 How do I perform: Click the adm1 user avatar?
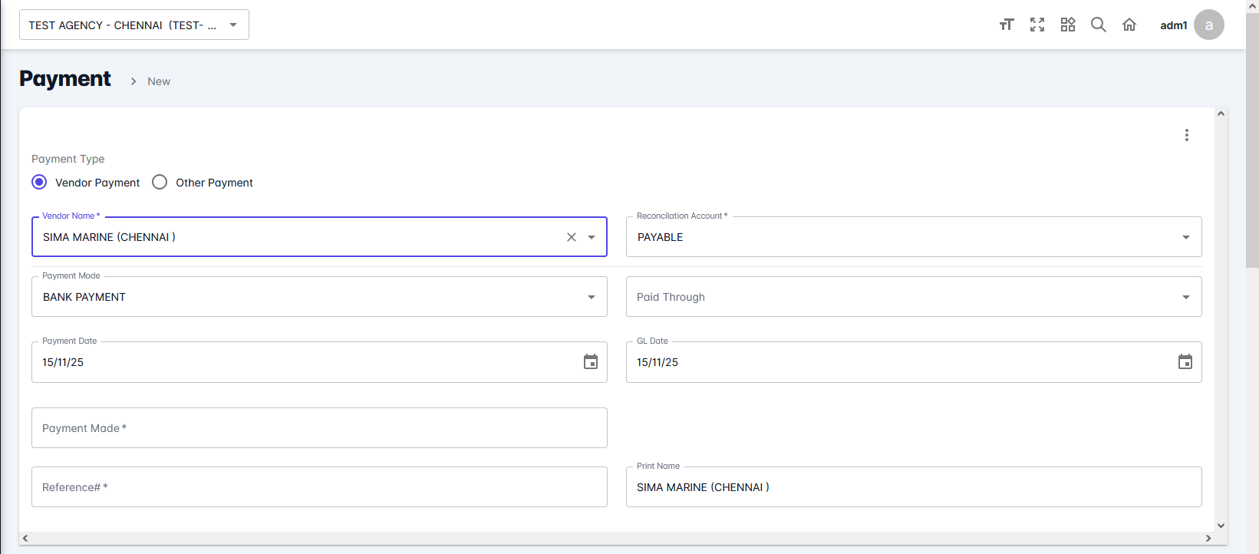pyautogui.click(x=1208, y=25)
